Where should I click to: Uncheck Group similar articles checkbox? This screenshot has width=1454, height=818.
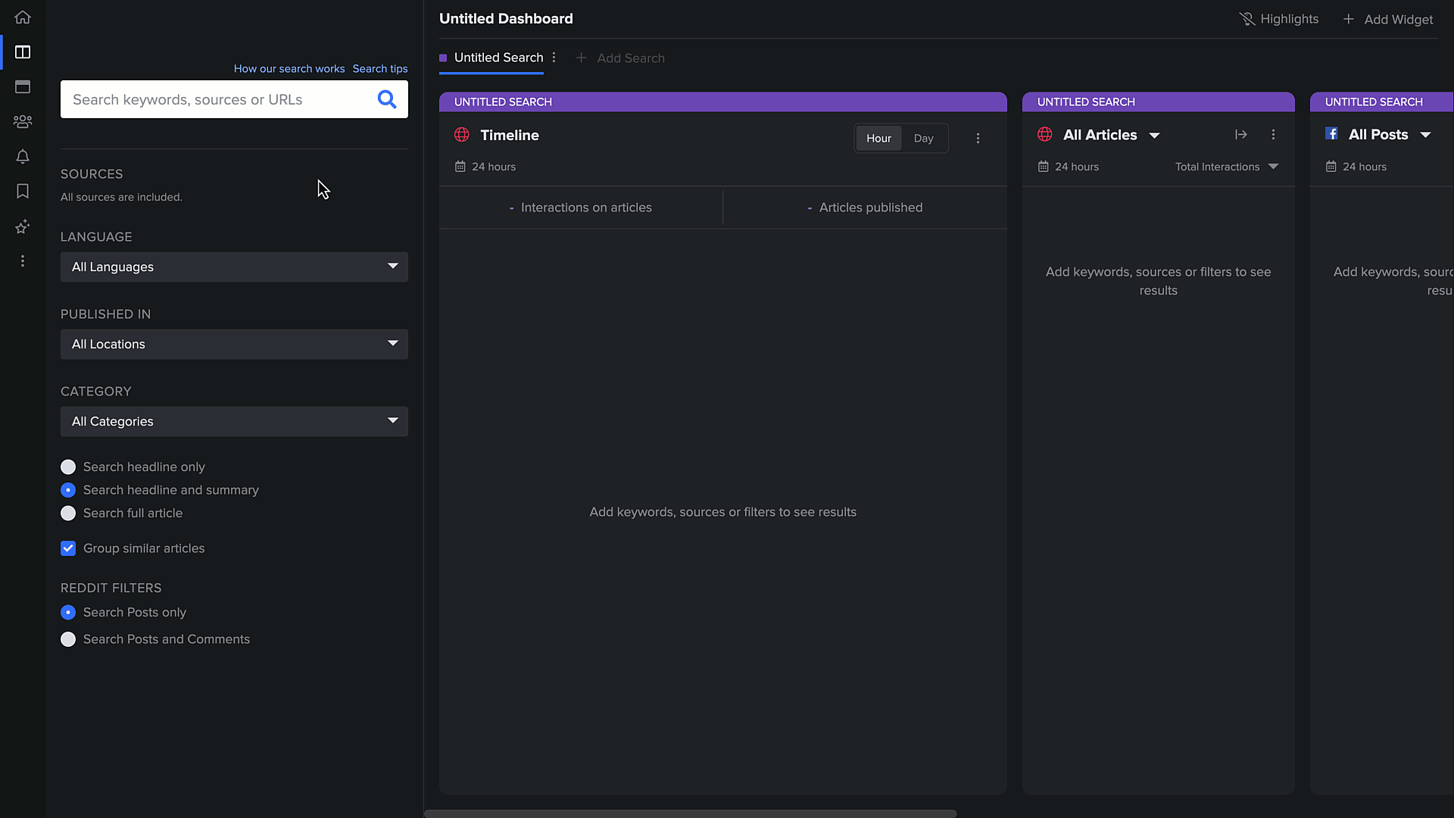click(68, 548)
